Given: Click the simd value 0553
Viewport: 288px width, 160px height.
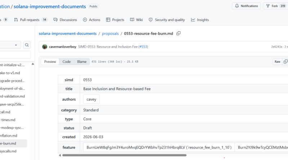Looking at the screenshot, I should click(87, 80).
